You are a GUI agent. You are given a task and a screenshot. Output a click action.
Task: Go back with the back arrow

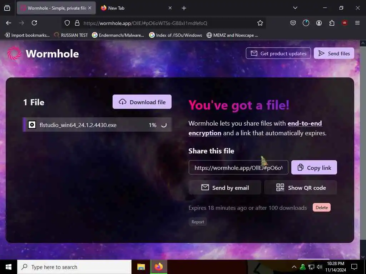pyautogui.click(x=9, y=23)
